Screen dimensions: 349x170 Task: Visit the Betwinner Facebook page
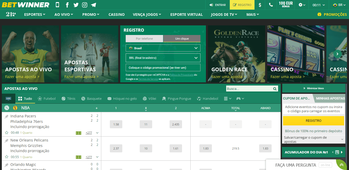[67, 5]
